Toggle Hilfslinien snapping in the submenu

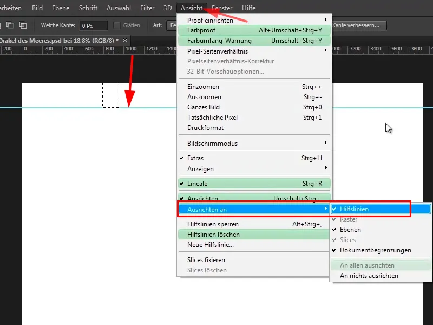click(x=380, y=209)
